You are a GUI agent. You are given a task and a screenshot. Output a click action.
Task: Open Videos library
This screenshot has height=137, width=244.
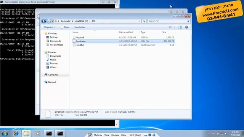[x=53, y=67]
